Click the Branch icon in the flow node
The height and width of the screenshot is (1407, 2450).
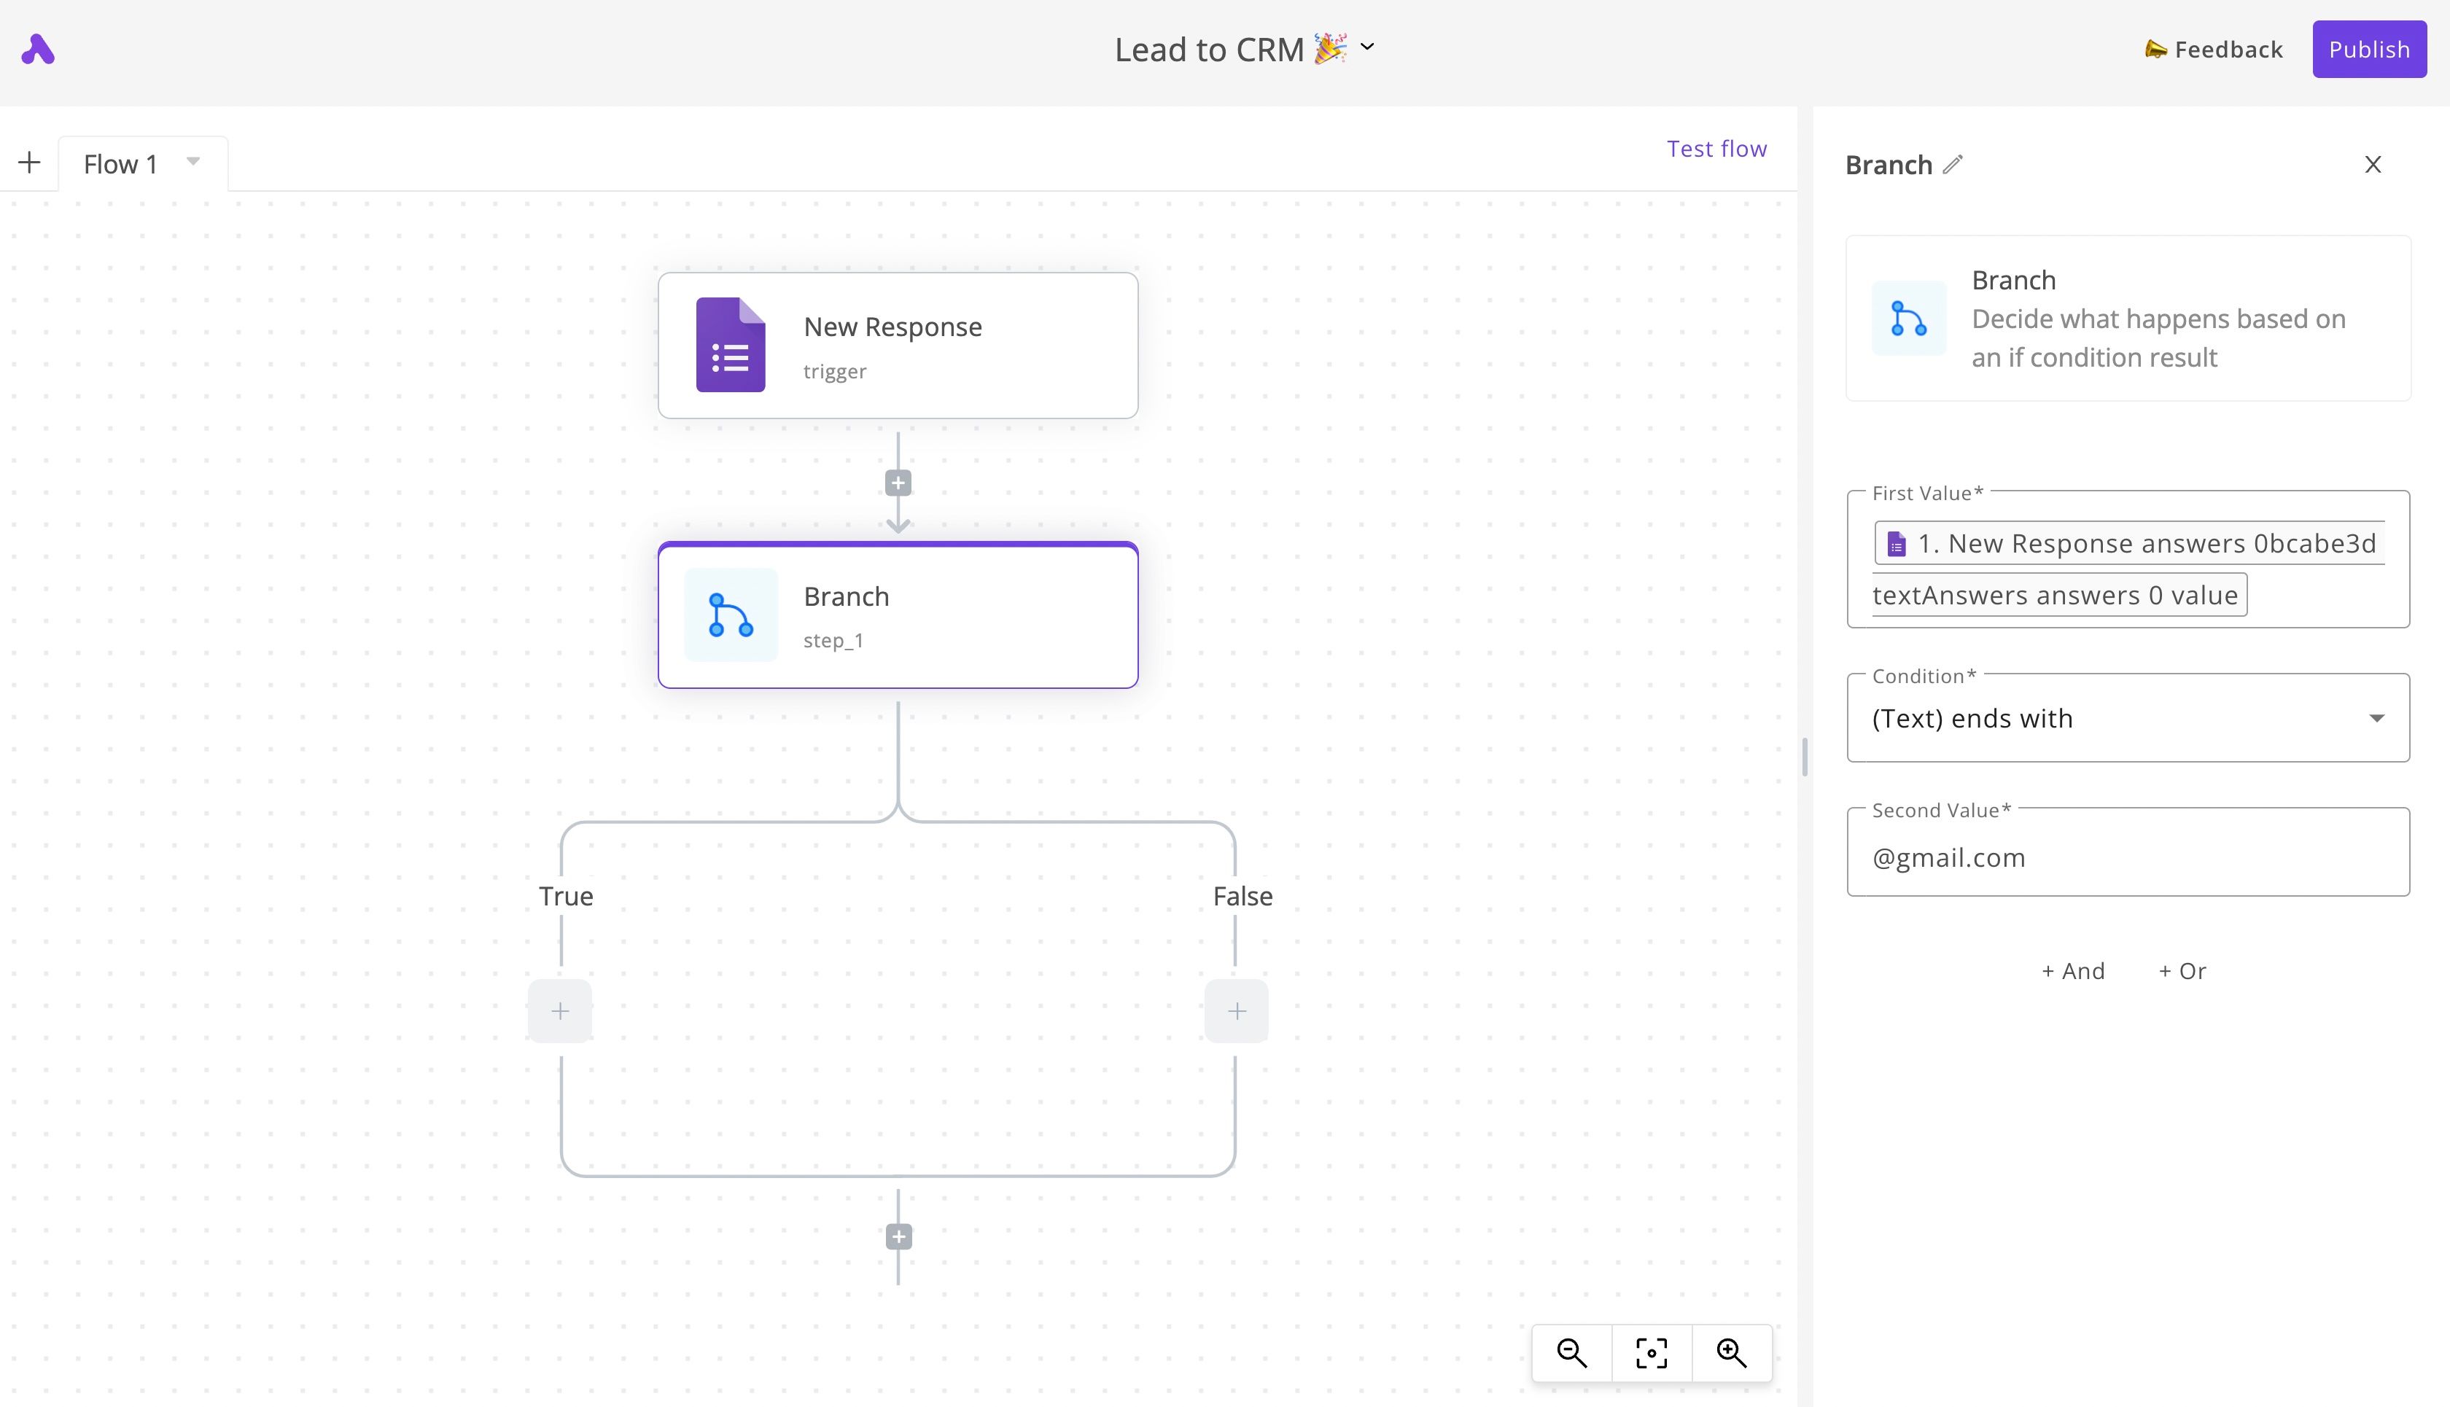[731, 615]
